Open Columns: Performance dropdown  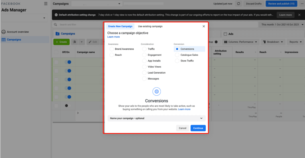point(241,42)
